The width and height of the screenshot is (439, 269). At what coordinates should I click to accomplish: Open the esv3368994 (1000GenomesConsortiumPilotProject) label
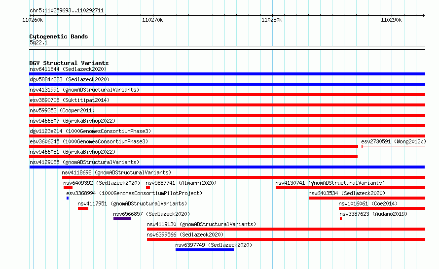[x=134, y=193]
